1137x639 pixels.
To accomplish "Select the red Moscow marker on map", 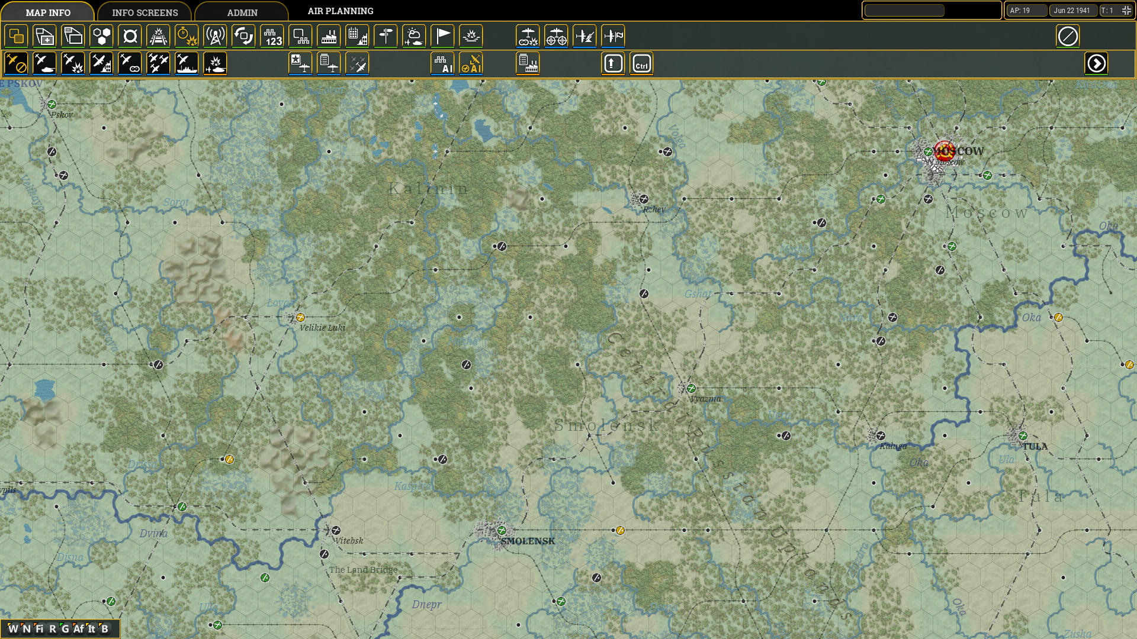I will (x=944, y=151).
